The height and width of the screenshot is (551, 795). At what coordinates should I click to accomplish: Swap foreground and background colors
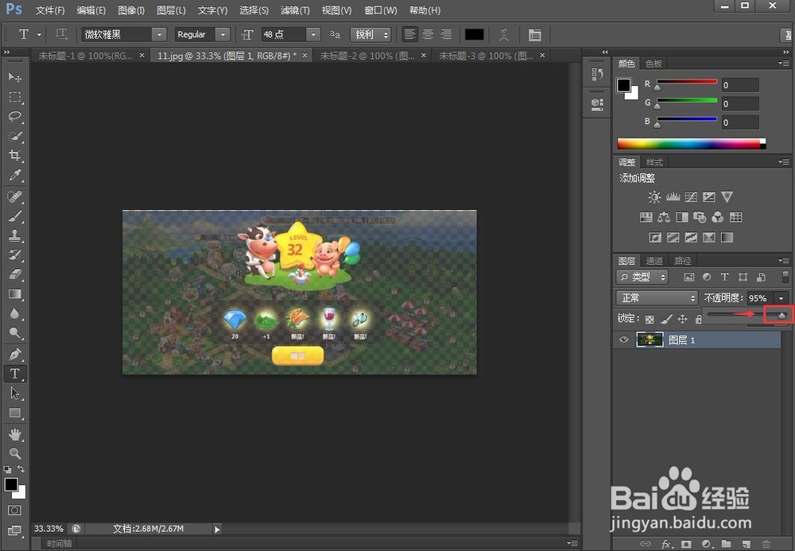pyautogui.click(x=21, y=469)
